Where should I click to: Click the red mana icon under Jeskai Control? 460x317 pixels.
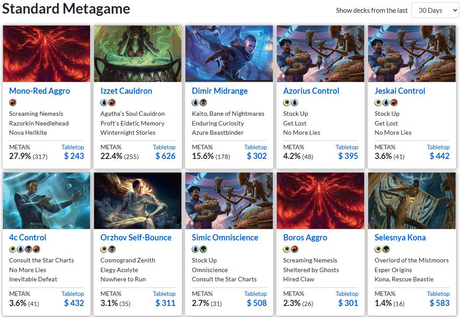(x=394, y=103)
